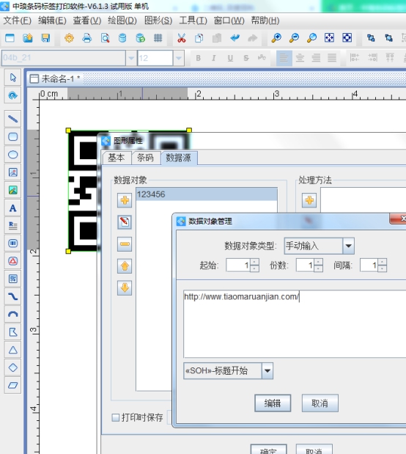Click into the URL text input box
The width and height of the screenshot is (406, 454).
295,323
